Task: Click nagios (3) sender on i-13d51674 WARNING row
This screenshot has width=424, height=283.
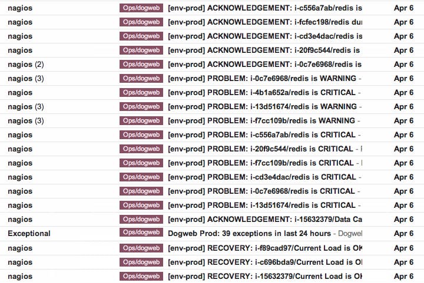Action: click(x=26, y=107)
